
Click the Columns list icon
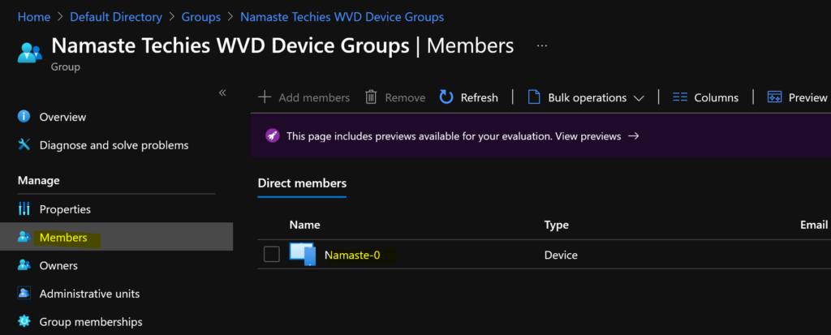tap(680, 97)
